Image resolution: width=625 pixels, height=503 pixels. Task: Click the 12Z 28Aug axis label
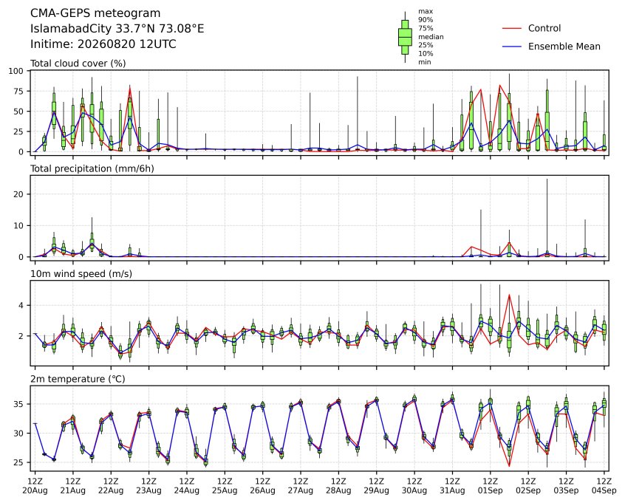tap(338, 486)
